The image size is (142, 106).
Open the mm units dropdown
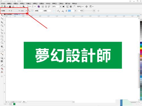tap(24, 11)
